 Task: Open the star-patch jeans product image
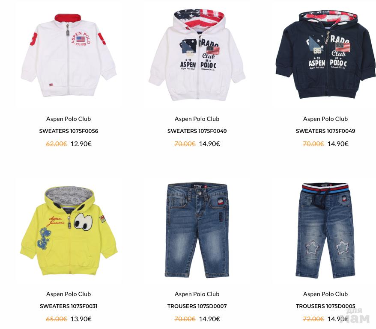click(x=325, y=230)
